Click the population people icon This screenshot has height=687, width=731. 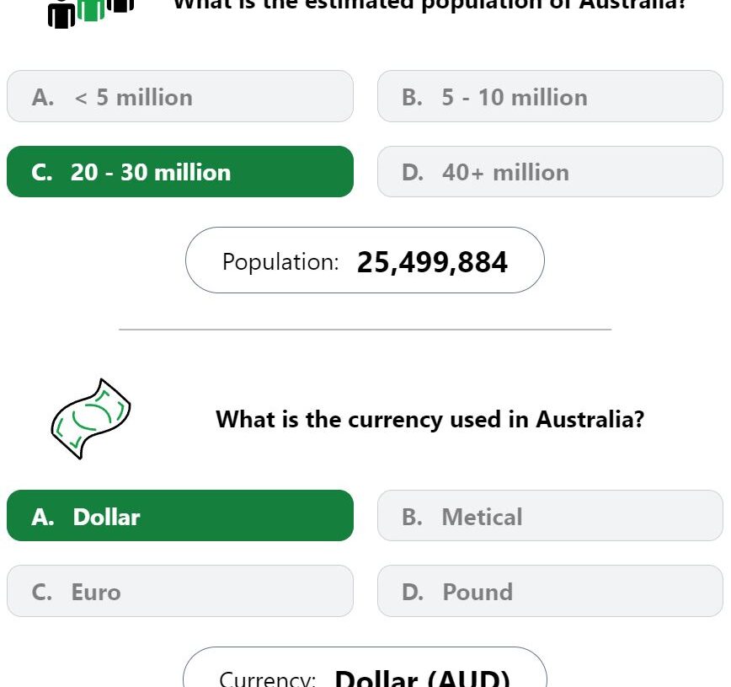pos(91,13)
